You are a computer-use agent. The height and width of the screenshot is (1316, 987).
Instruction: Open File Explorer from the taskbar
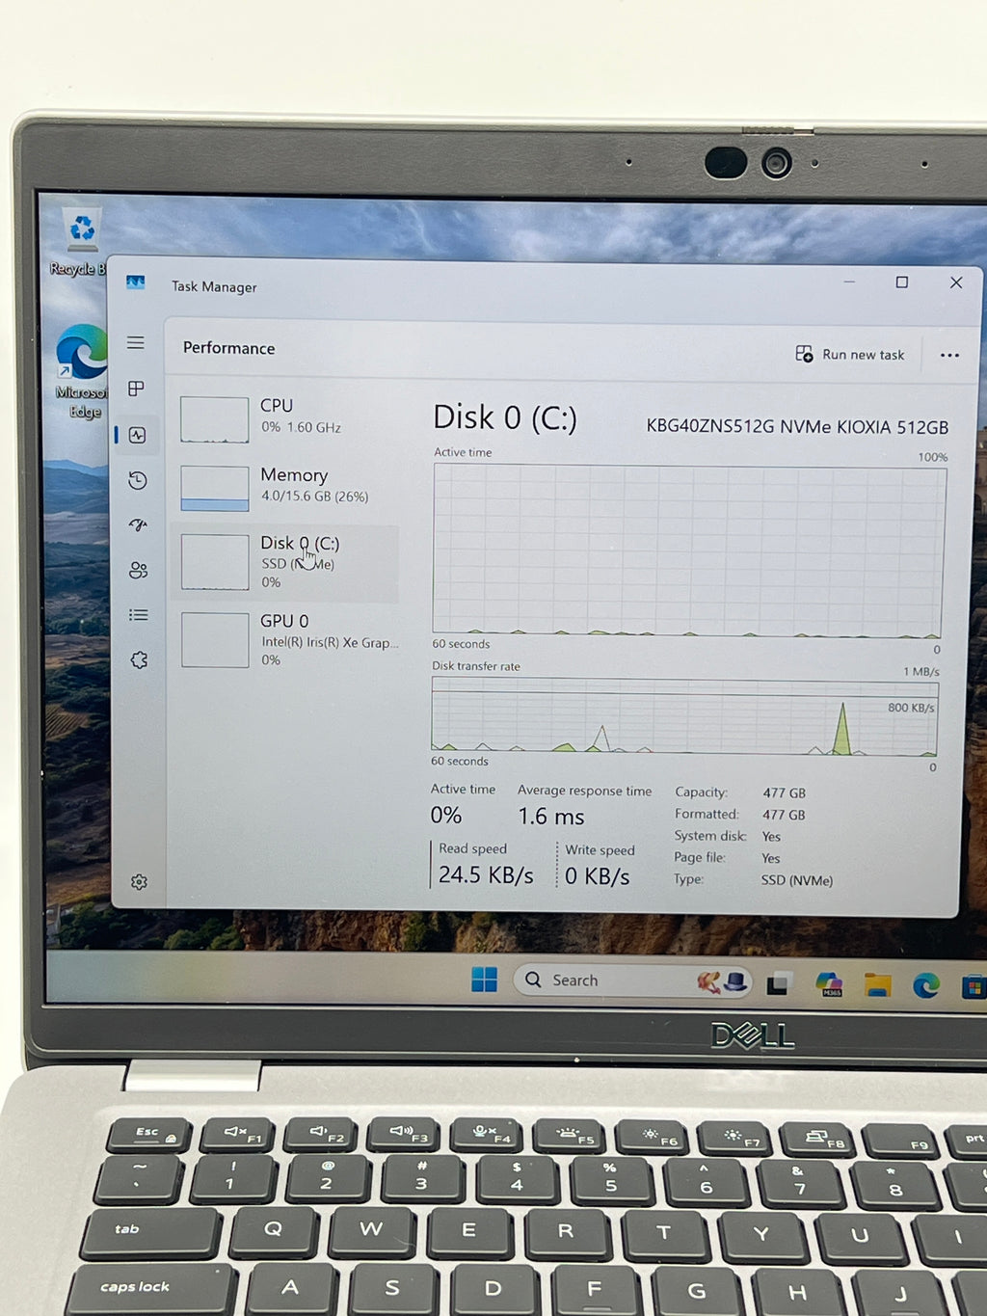[x=877, y=985]
